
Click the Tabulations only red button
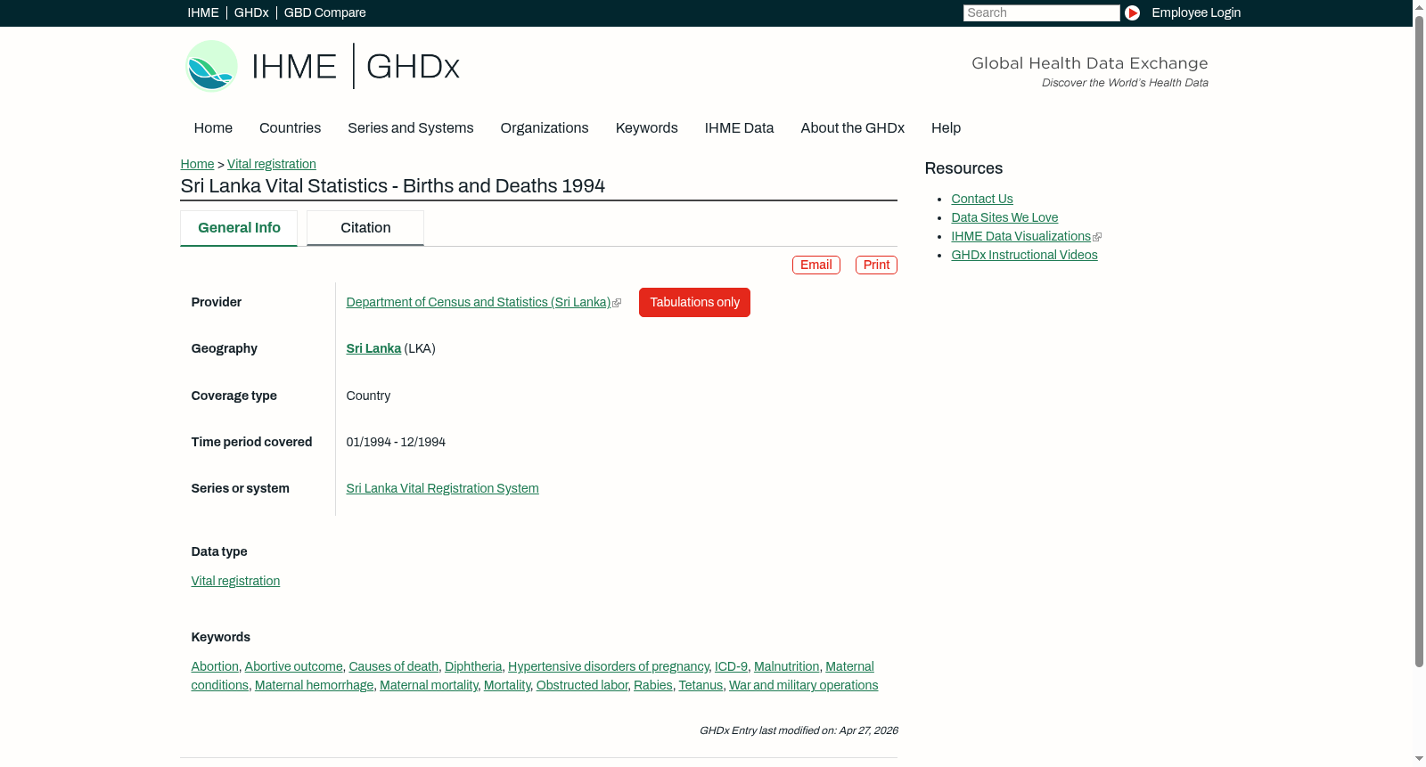(694, 302)
